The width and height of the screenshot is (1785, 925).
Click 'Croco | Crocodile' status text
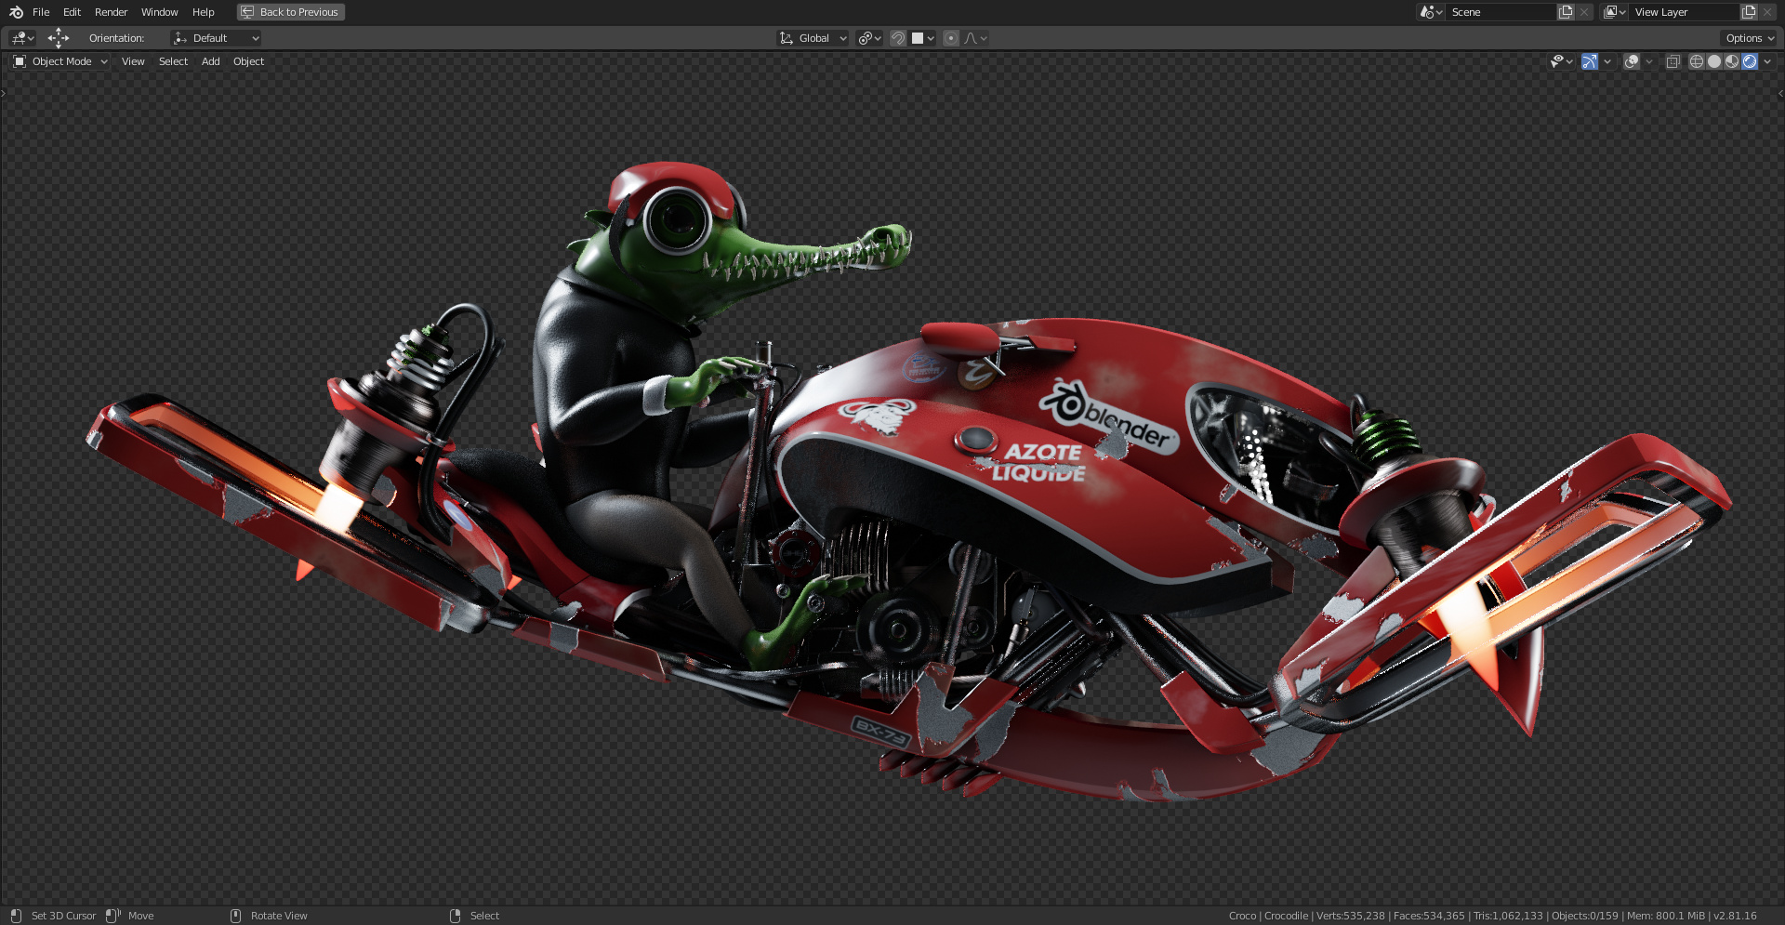[1268, 916]
